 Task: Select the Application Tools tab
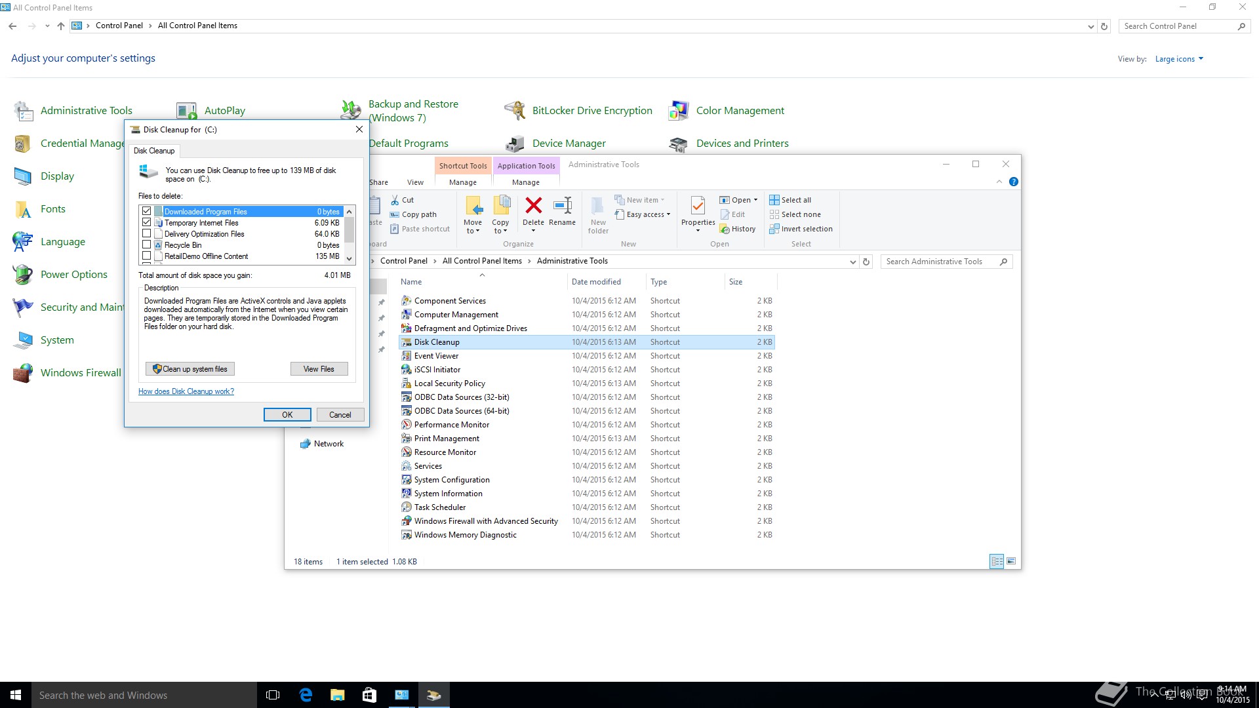pyautogui.click(x=526, y=166)
